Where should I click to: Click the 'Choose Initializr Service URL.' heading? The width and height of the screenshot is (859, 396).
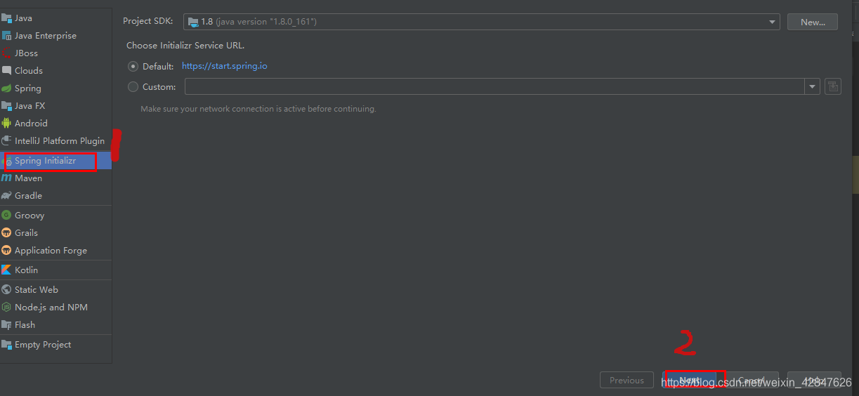(185, 46)
